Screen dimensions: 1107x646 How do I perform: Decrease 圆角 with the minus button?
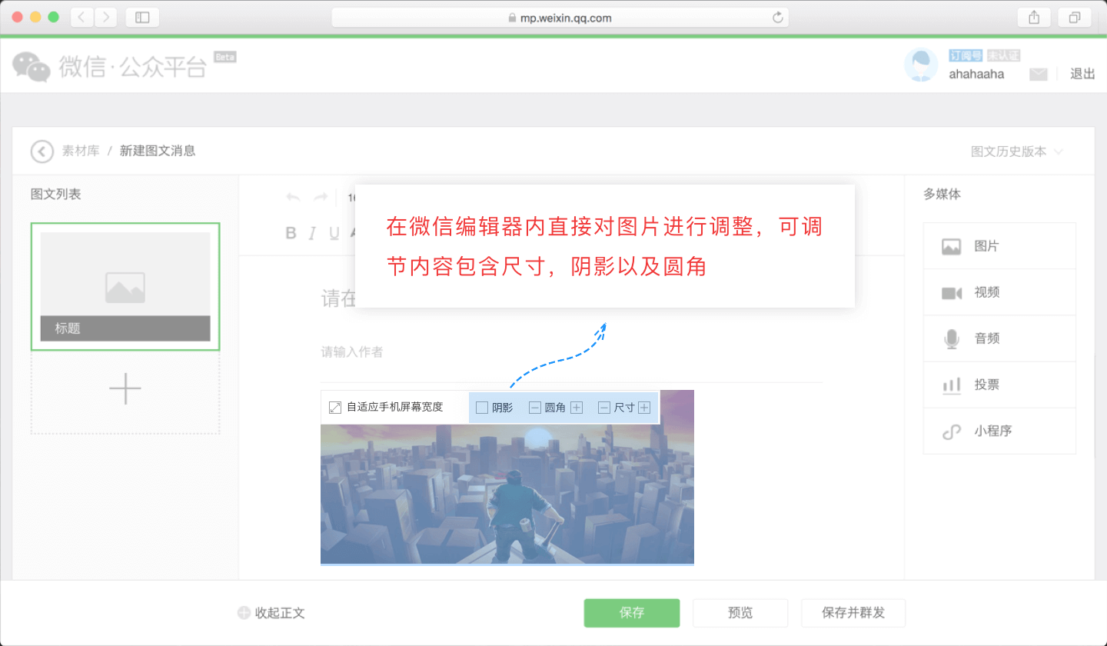[535, 408]
